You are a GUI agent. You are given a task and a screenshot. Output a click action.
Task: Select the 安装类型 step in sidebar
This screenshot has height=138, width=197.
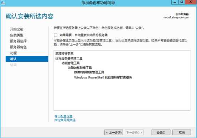point(17,35)
